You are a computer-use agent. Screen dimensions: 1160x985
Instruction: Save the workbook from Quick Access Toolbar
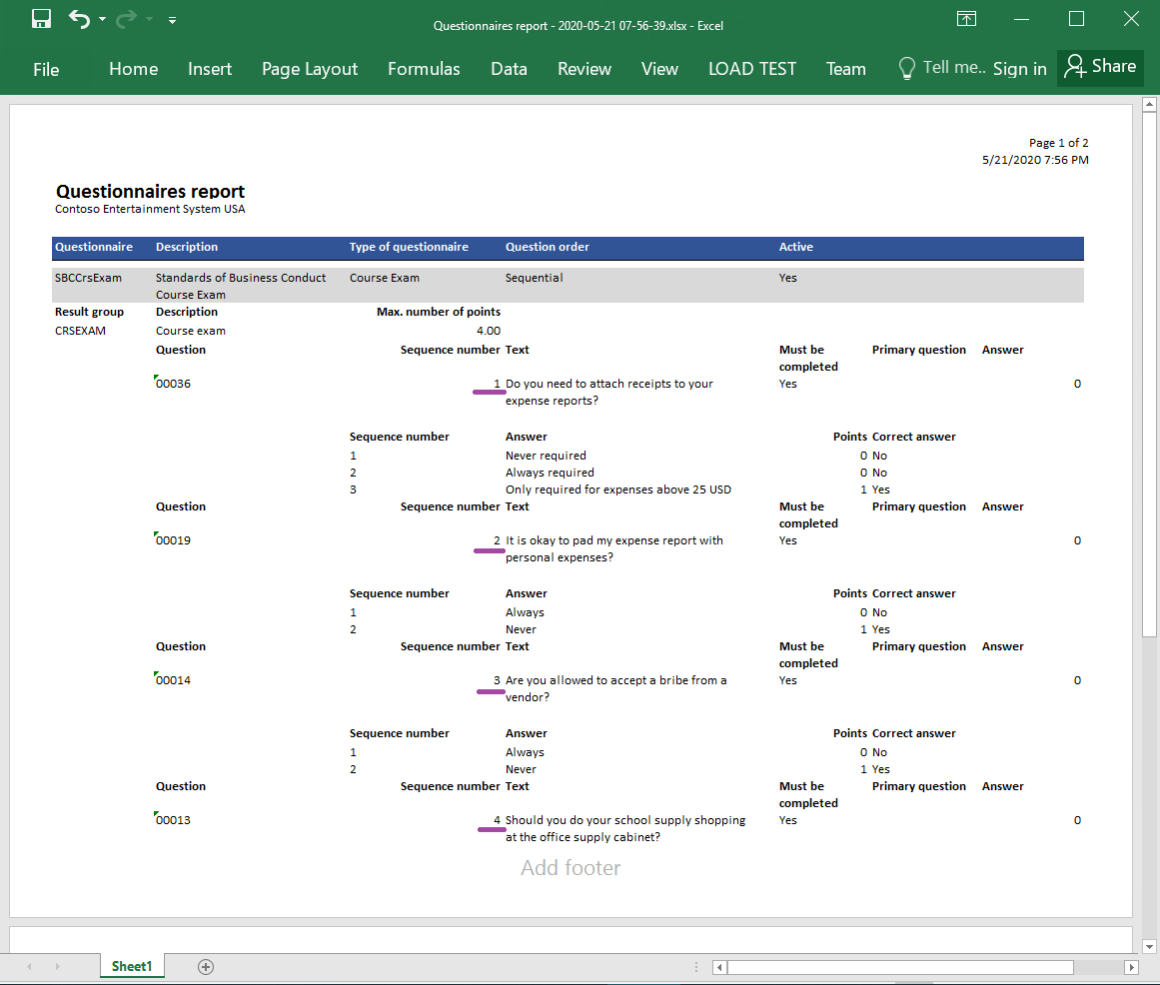pyautogui.click(x=40, y=19)
